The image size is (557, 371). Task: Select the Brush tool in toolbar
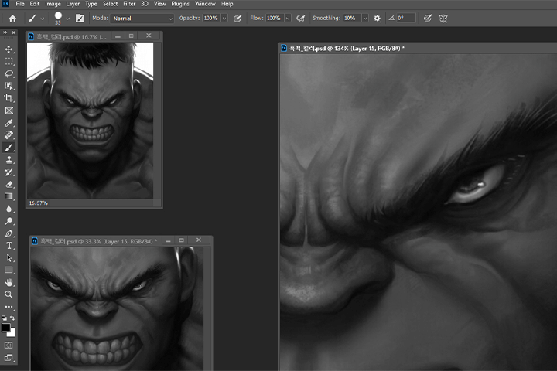(x=9, y=148)
